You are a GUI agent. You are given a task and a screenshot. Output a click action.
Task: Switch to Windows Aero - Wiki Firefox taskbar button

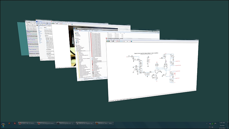(x=104, y=124)
